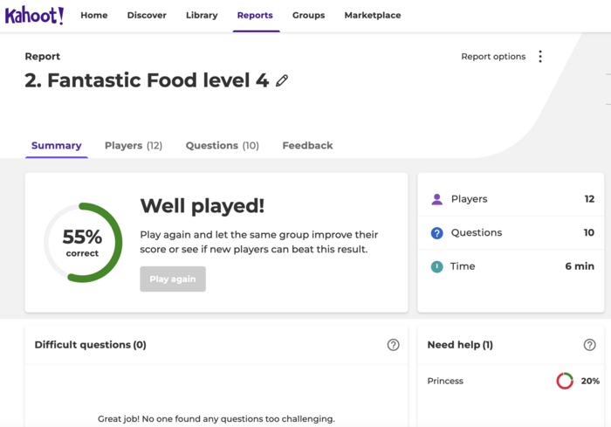Open the Home nav item

tap(94, 16)
